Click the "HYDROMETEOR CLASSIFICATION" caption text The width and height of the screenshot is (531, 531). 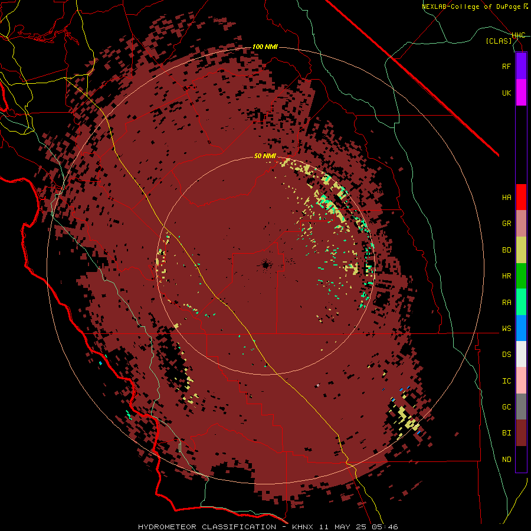(x=207, y=527)
